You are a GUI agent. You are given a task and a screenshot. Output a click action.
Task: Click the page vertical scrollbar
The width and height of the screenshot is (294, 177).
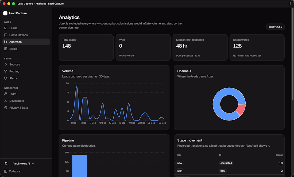pyautogui.click(x=292, y=54)
